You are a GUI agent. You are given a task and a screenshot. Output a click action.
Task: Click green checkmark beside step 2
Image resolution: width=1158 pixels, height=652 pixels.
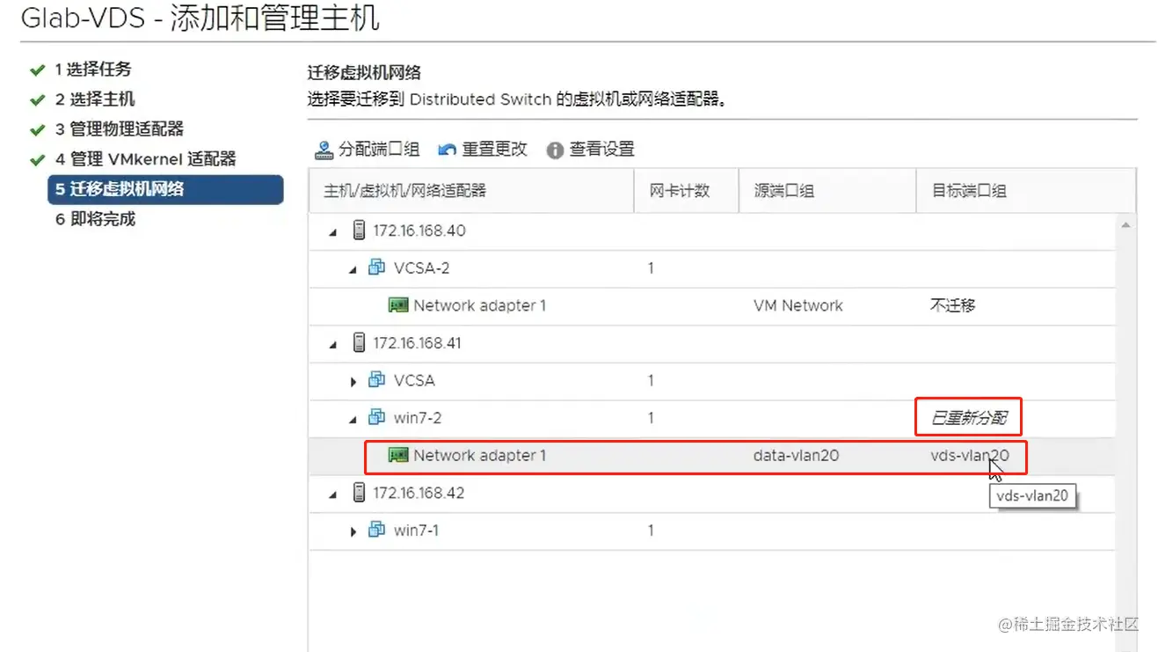pyautogui.click(x=37, y=99)
